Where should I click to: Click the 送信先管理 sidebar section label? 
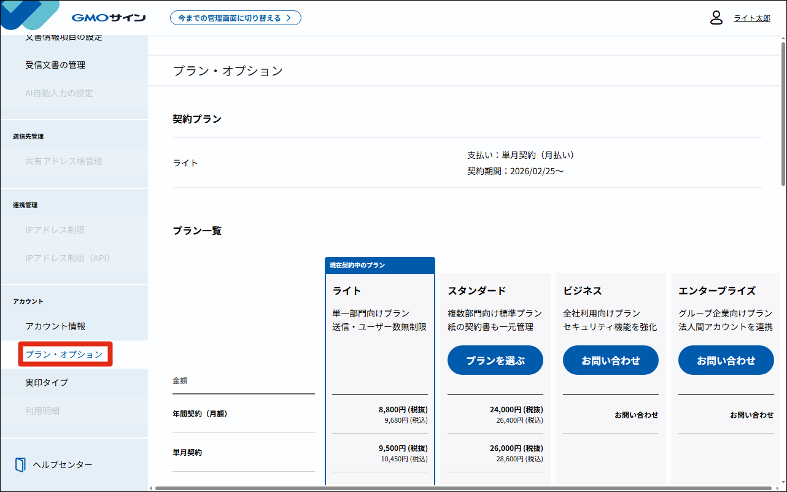[x=28, y=136]
